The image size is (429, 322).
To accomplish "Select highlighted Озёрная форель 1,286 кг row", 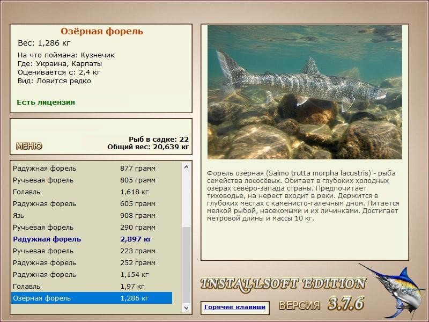I will tap(92, 298).
